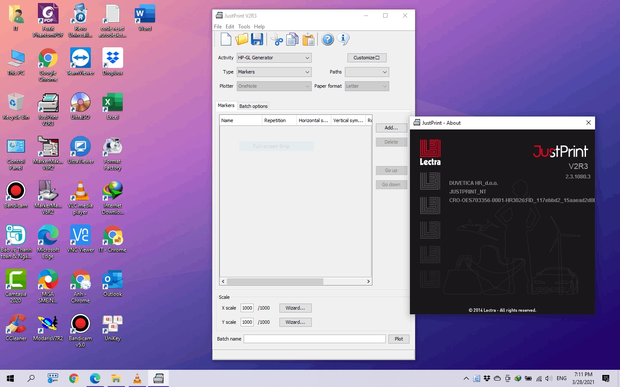Click the Batch name input field

pyautogui.click(x=315, y=339)
